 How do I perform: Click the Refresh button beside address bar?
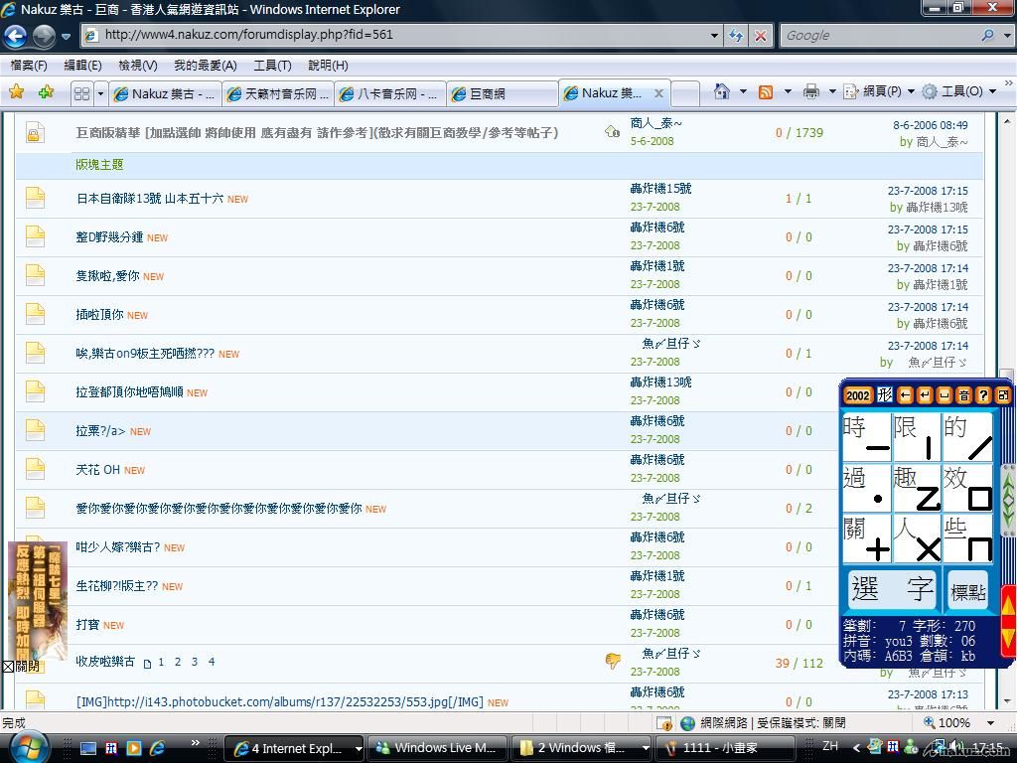pyautogui.click(x=736, y=35)
